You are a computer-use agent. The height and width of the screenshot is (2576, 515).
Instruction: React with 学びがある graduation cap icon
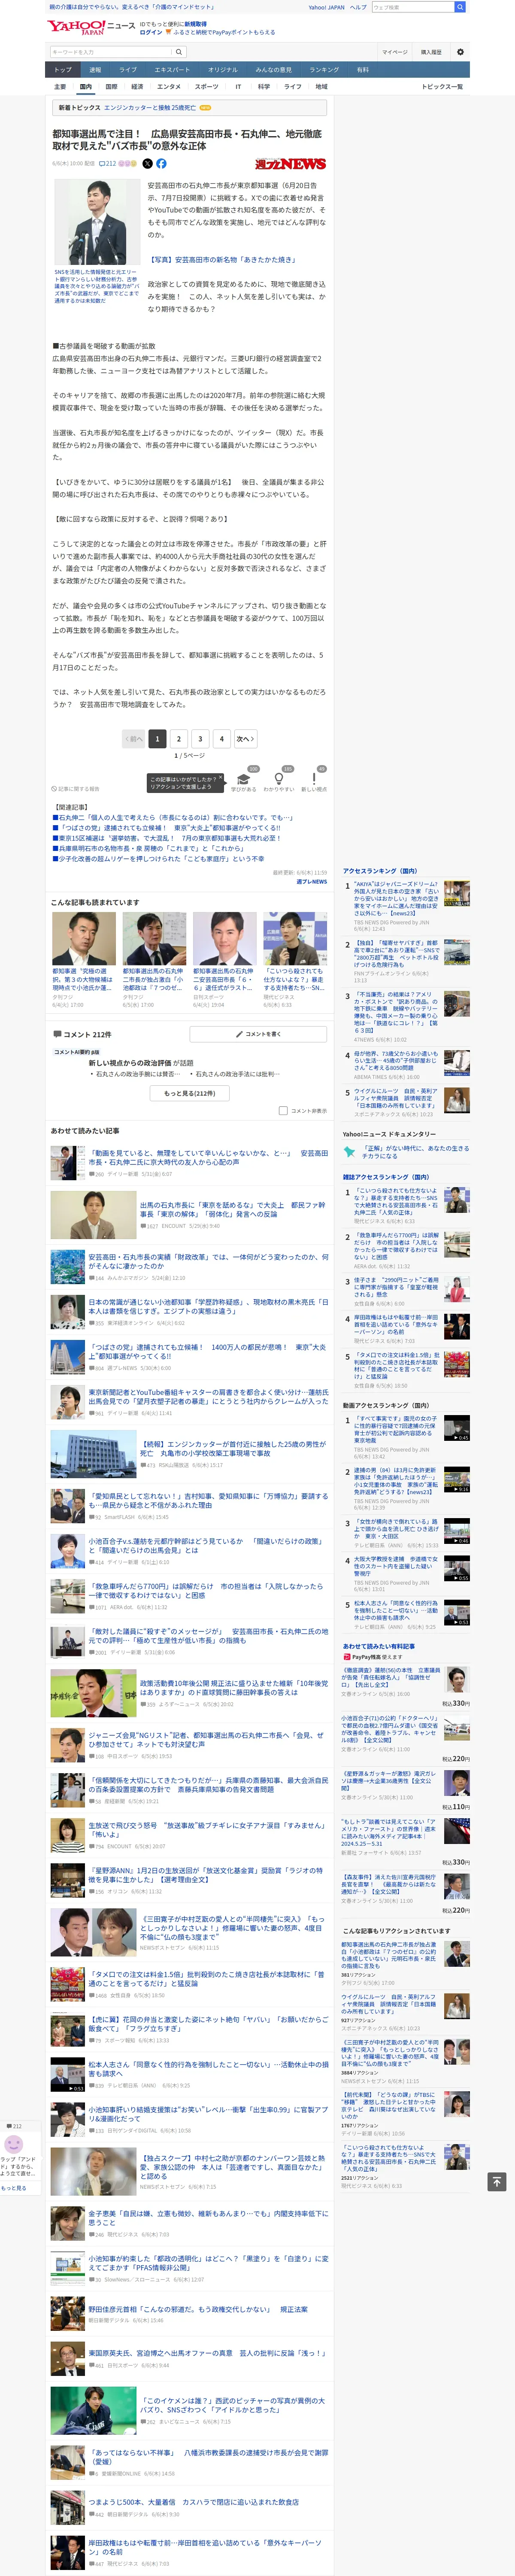(243, 779)
